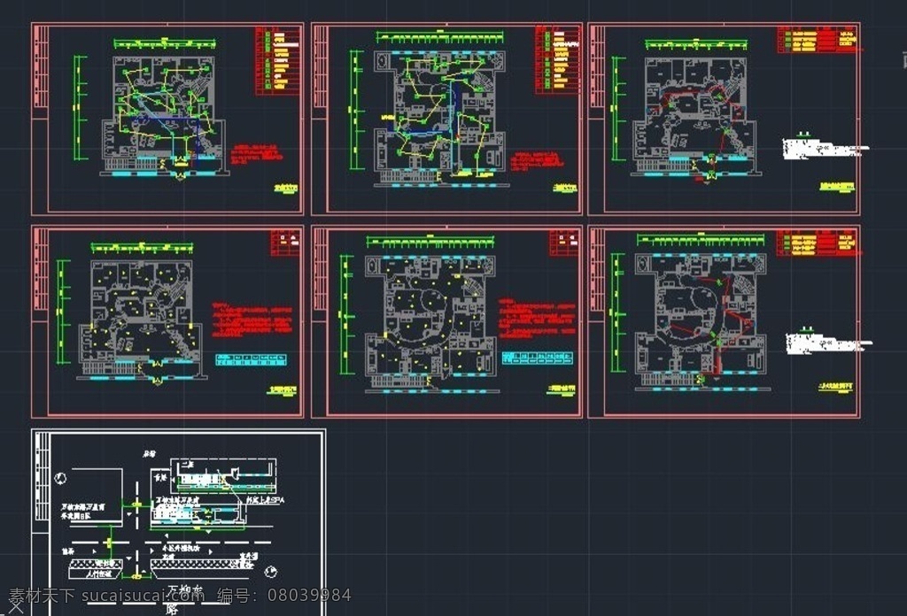Pick the red notes paragraph in the bottom-left sheet
The image size is (907, 616).
(x=252, y=319)
